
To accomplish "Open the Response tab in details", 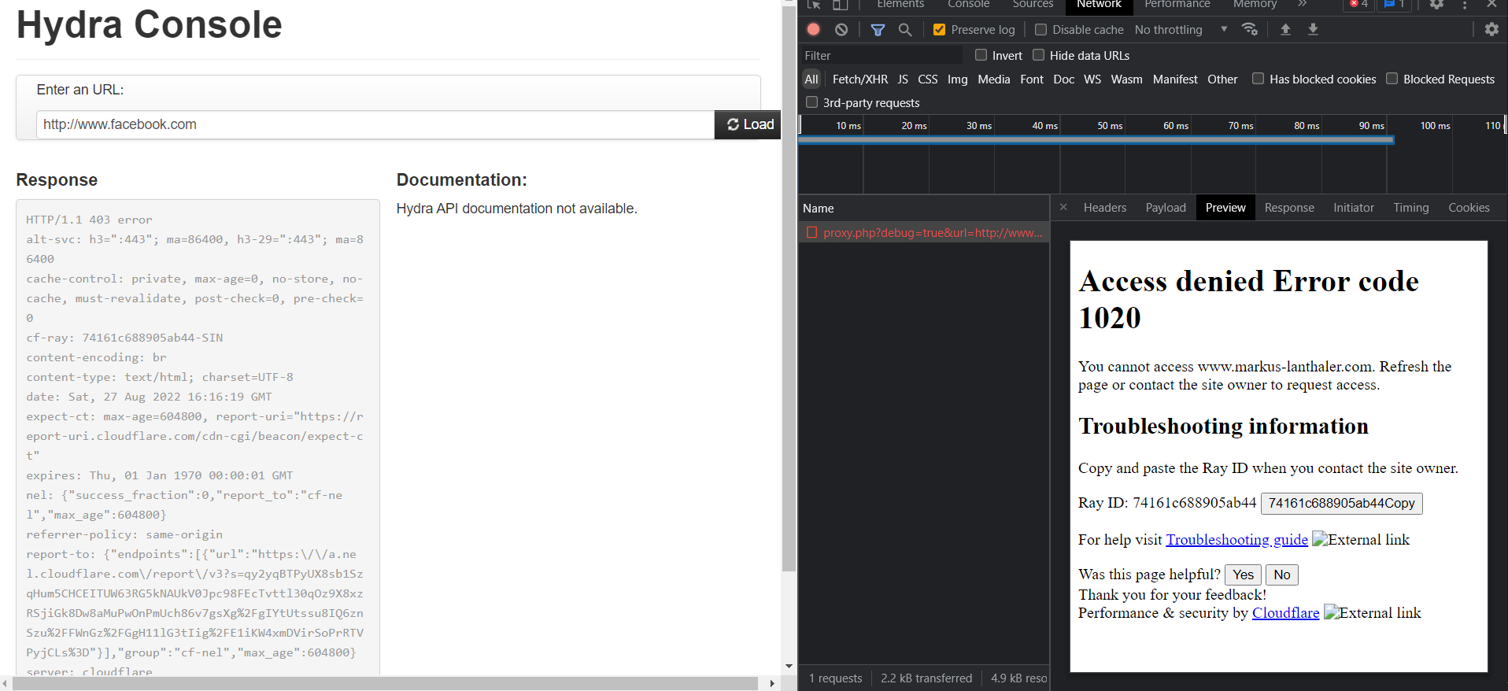I will click(x=1289, y=208).
